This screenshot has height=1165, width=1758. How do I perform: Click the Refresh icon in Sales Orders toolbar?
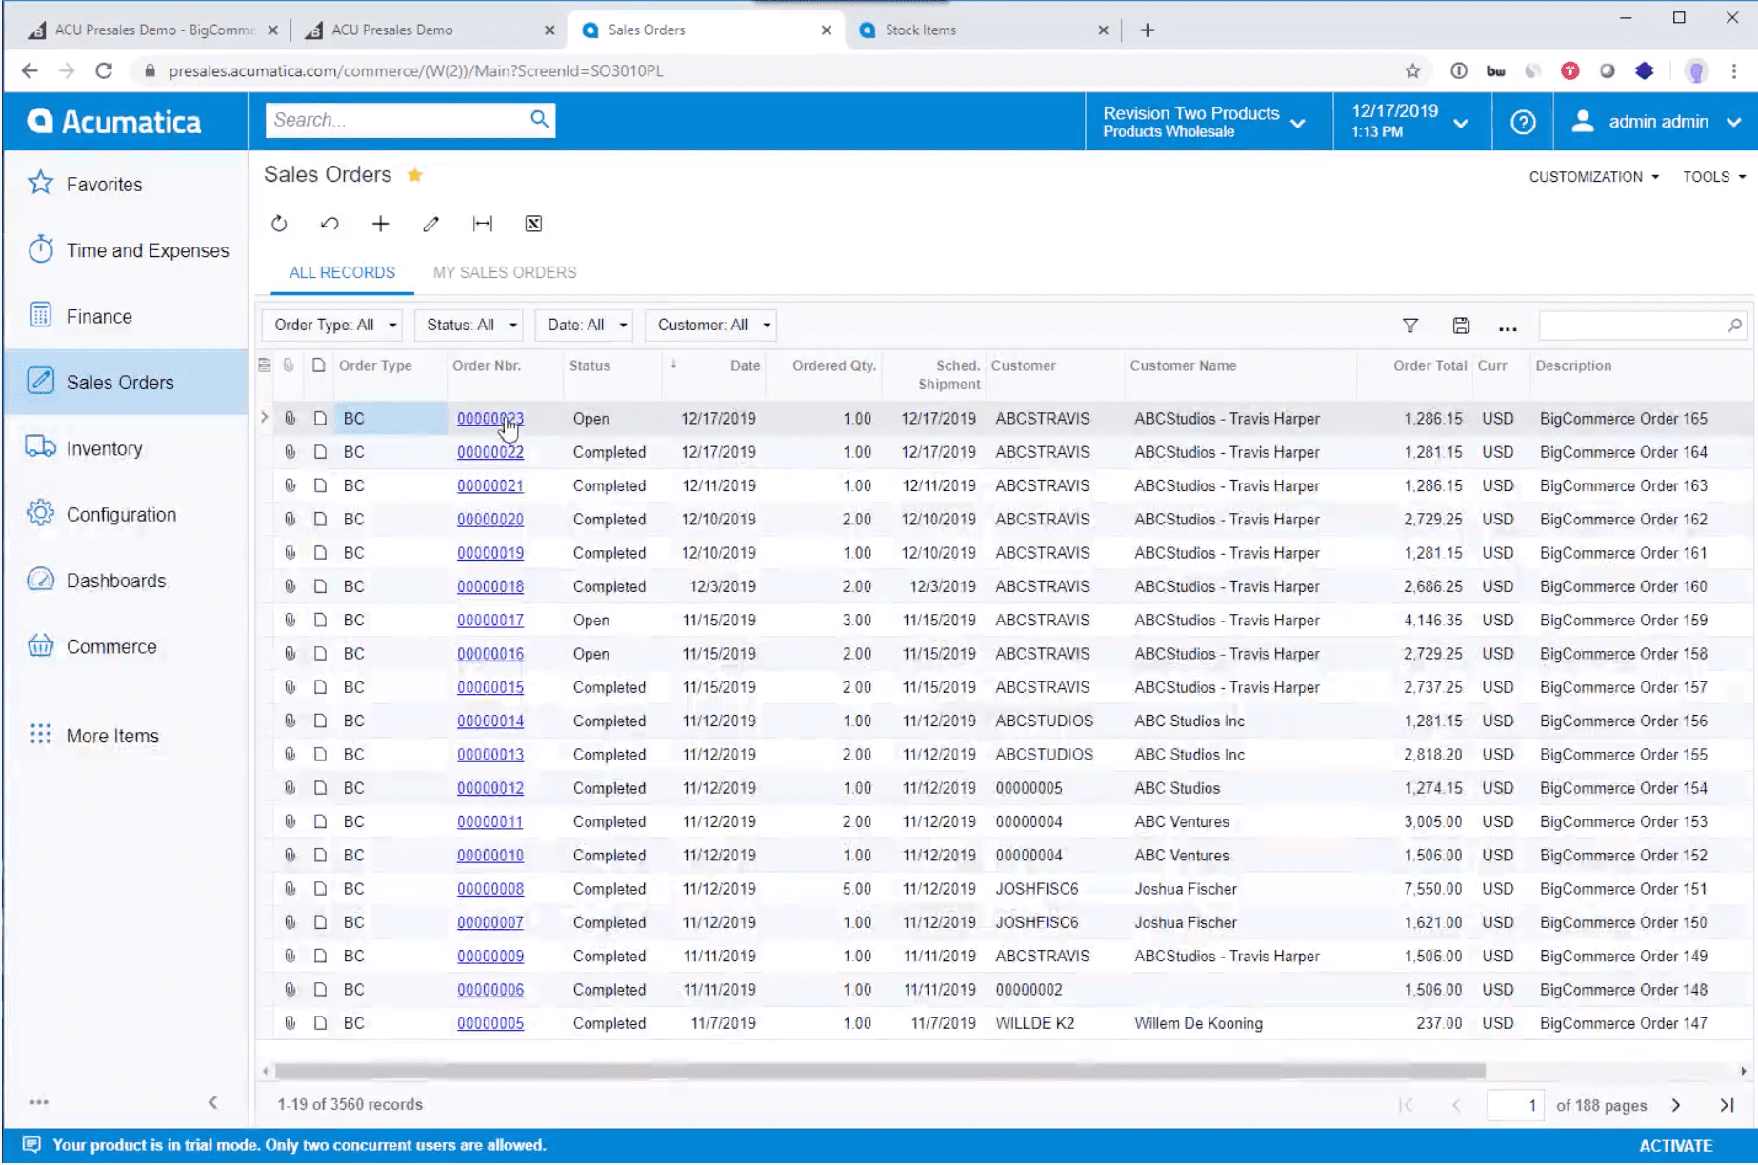(279, 224)
